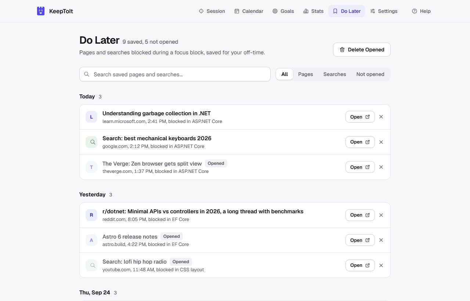Focus the search saved pages field
The width and height of the screenshot is (470, 301).
point(175,74)
